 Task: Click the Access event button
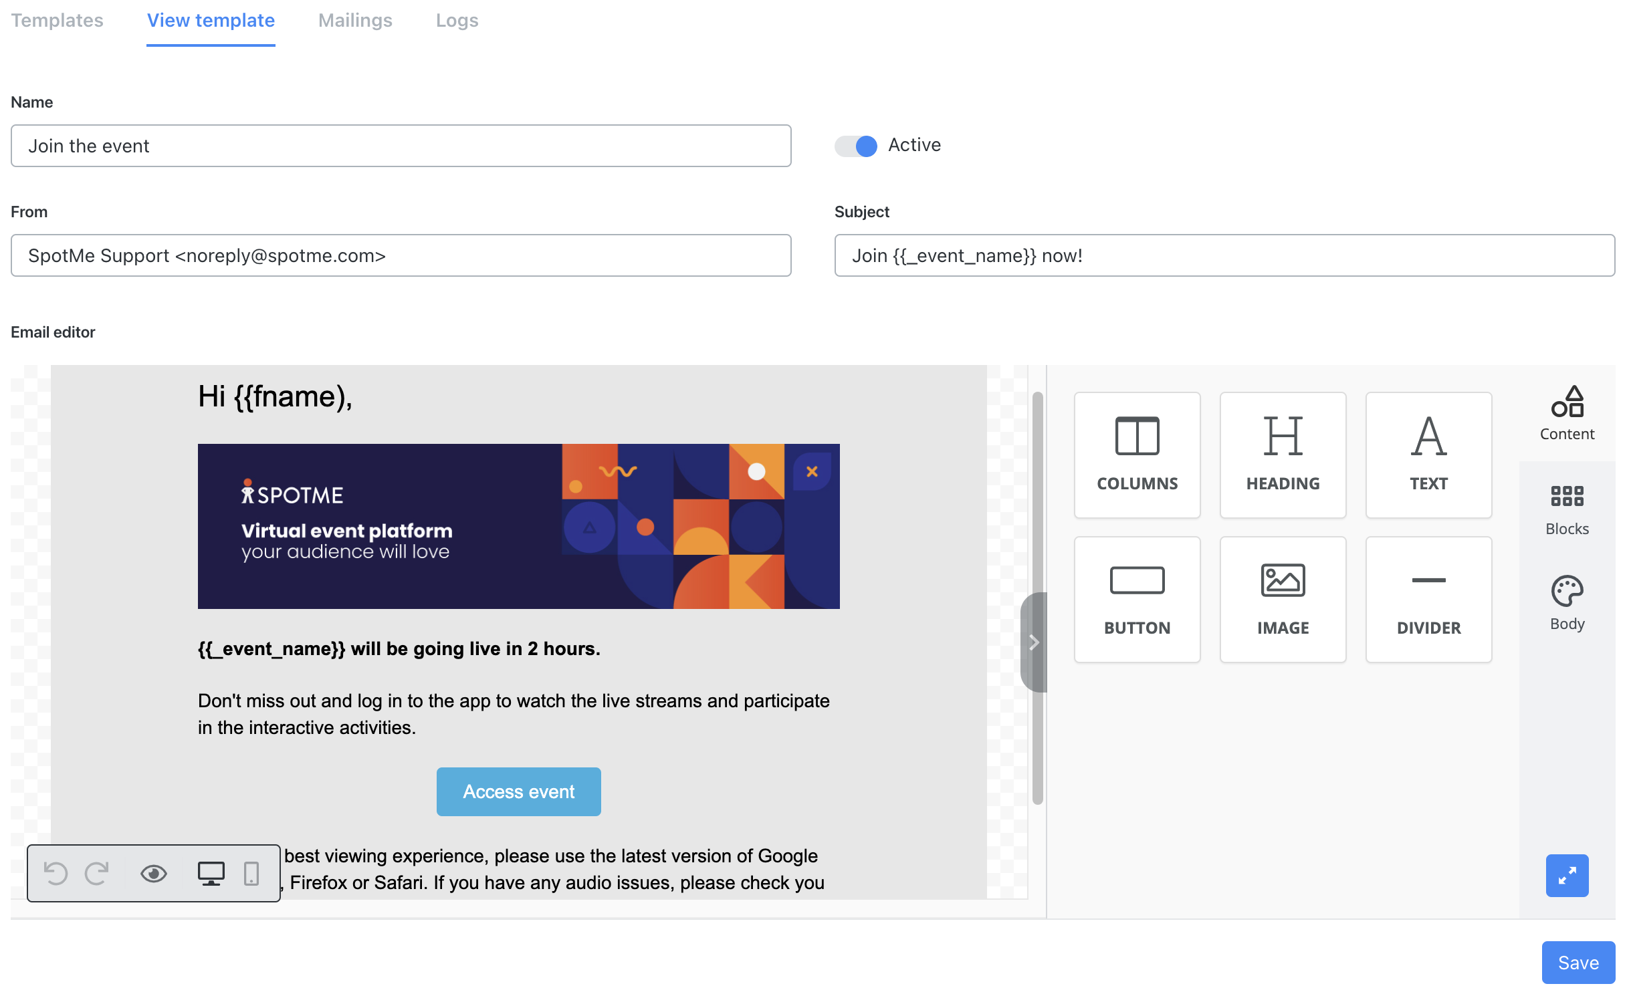[x=518, y=791]
